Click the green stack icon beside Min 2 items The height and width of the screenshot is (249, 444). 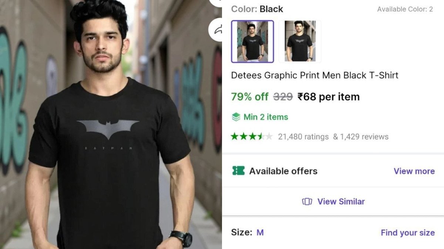click(236, 117)
